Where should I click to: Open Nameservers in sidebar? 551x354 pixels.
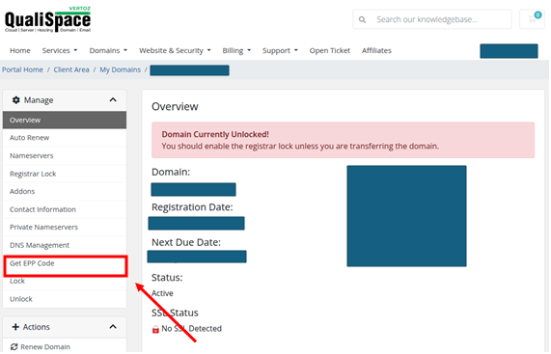(65, 155)
